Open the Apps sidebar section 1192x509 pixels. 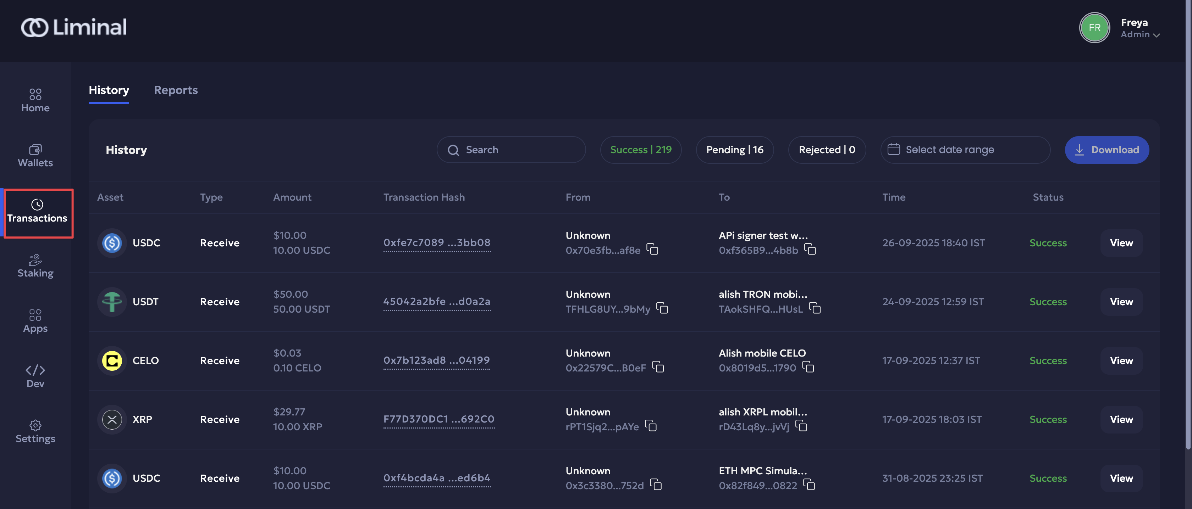(35, 321)
